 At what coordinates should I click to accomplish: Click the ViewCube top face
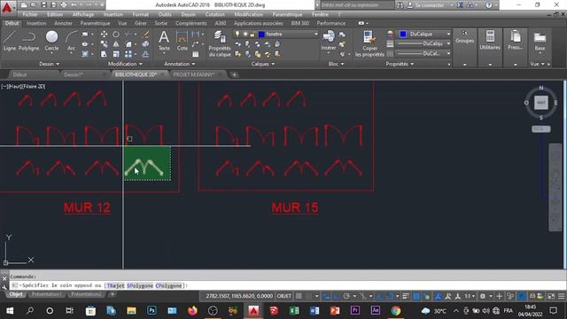point(541,103)
